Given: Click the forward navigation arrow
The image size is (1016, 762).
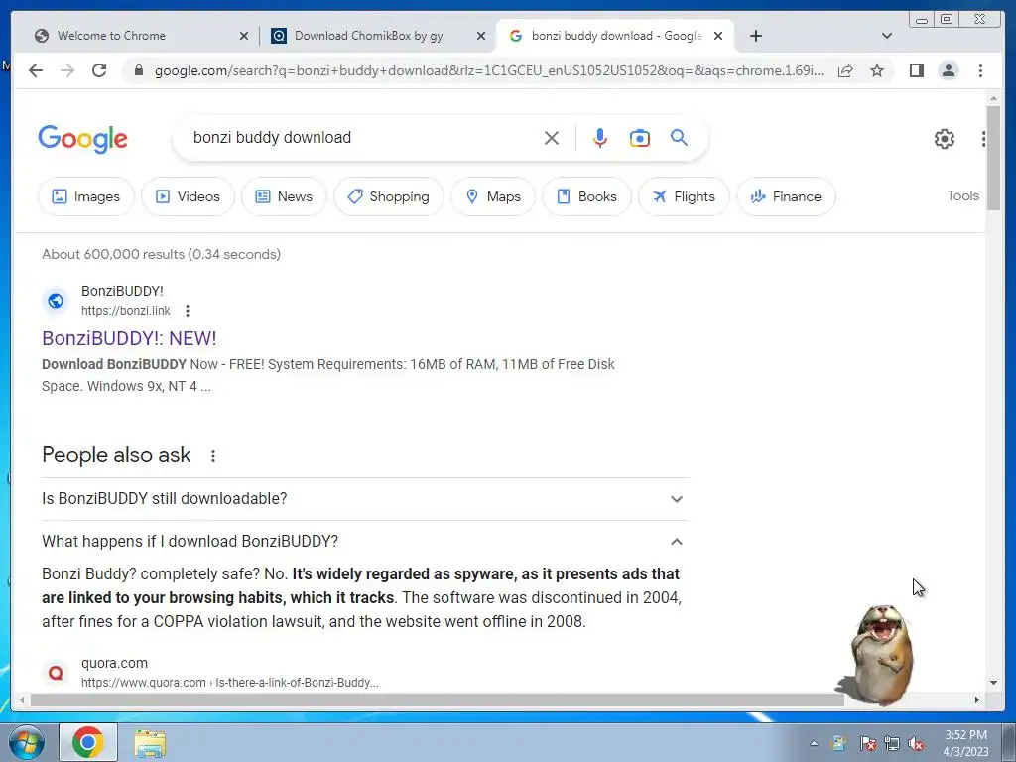Looking at the screenshot, I should coord(67,70).
